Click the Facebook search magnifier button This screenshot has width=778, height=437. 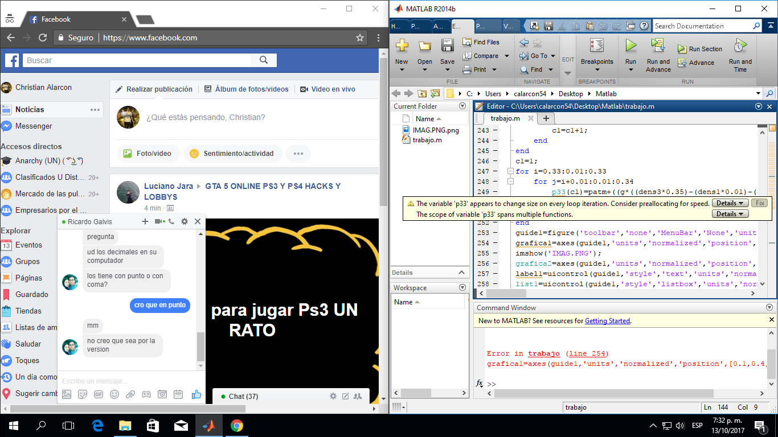264,60
